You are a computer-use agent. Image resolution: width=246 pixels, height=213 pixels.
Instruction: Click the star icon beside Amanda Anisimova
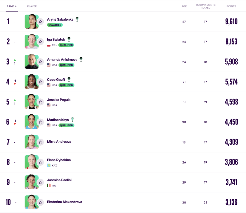pos(40,62)
